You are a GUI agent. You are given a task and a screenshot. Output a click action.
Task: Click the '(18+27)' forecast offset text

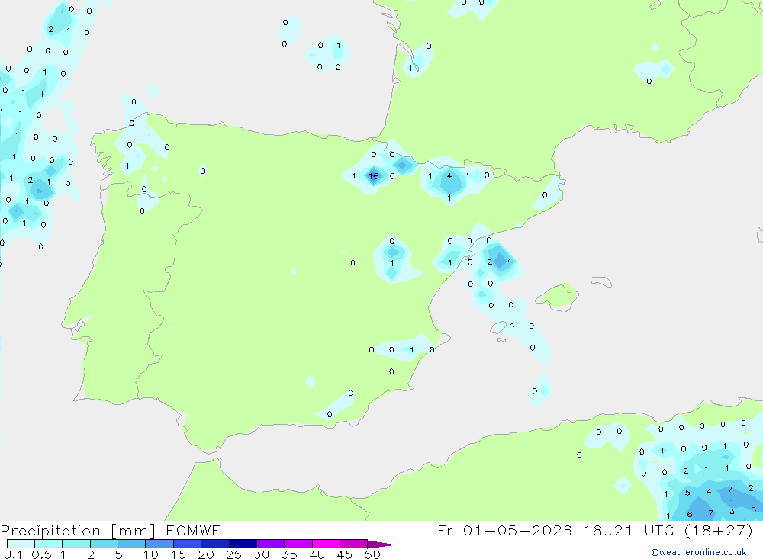coord(718,530)
